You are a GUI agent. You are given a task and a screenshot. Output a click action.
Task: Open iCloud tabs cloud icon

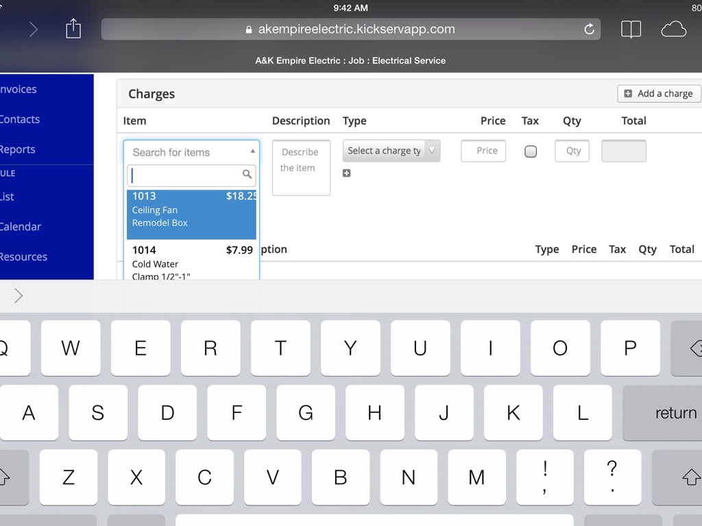coord(673,29)
